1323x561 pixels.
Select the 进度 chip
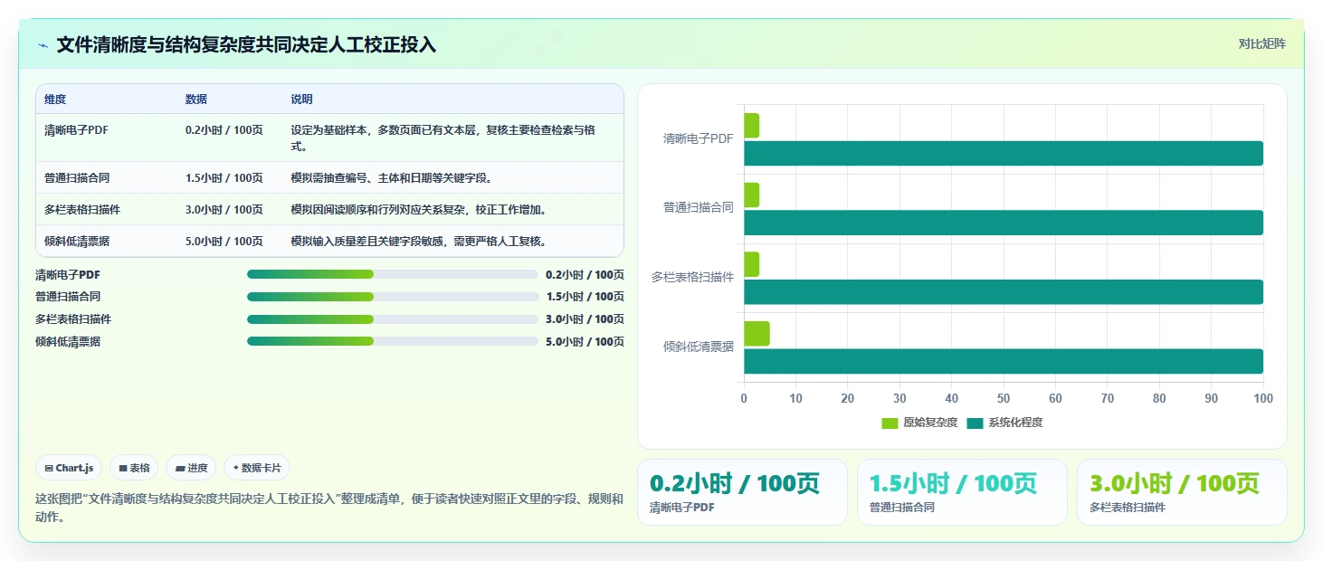[x=191, y=468]
